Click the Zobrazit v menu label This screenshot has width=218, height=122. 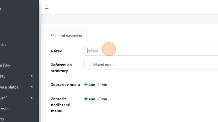click(x=65, y=85)
